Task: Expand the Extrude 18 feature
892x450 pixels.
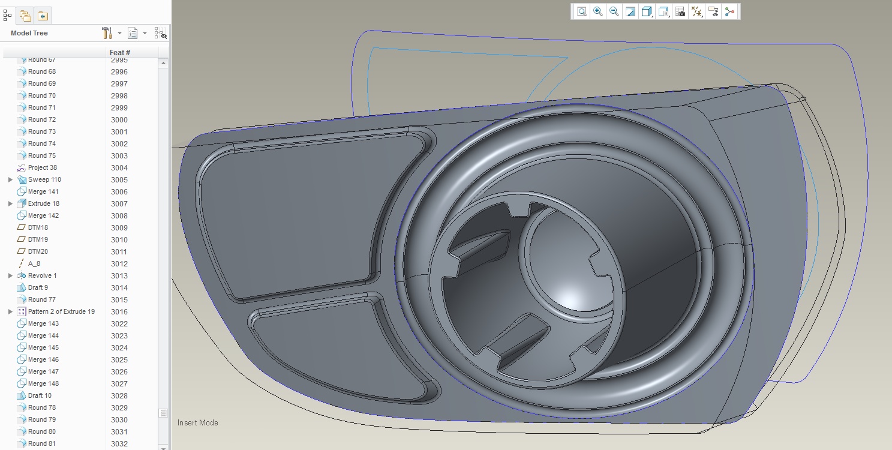Action: pos(10,203)
